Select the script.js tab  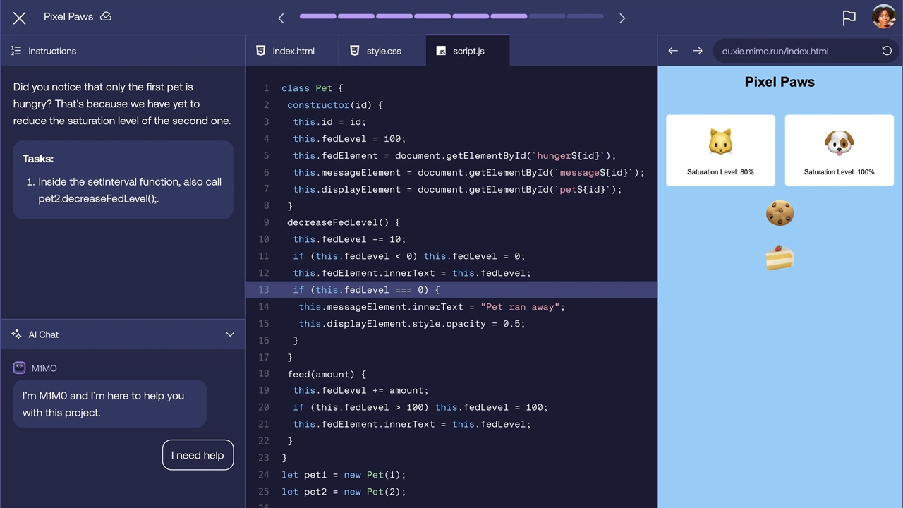coord(467,51)
